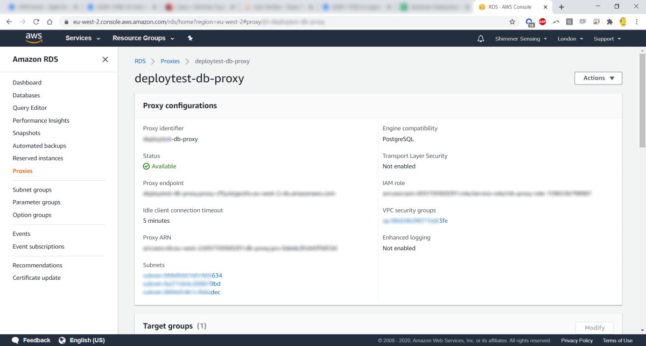Open Option groups
The image size is (646, 346).
point(32,215)
